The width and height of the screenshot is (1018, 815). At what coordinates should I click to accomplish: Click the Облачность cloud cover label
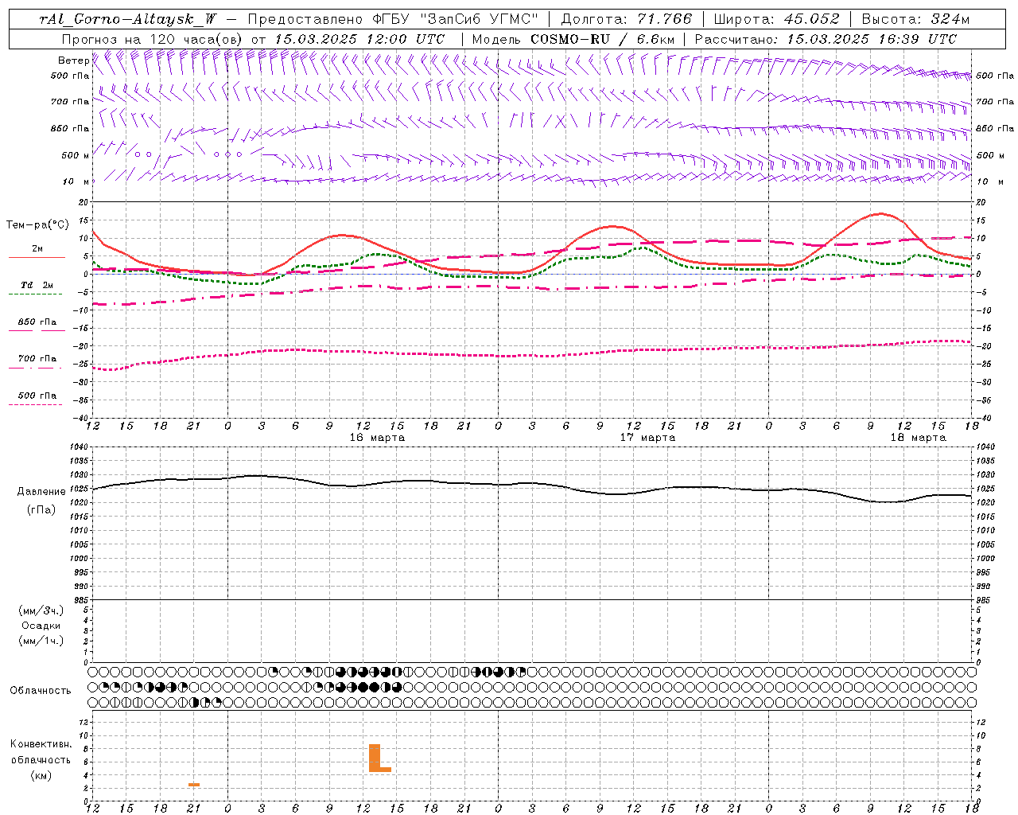(x=41, y=690)
